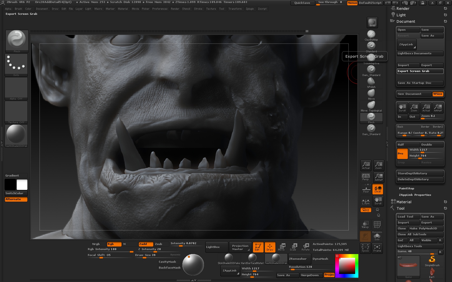452x282 pixels.
Task: Adjust Z Intensity slider
Action: [153, 250]
